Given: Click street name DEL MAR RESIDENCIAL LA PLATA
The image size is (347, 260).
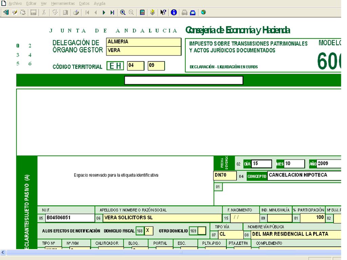Looking at the screenshot, I should [x=296, y=235].
